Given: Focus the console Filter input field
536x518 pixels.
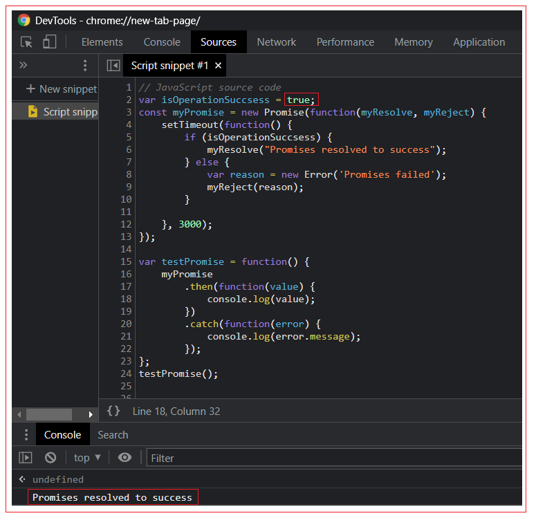Looking at the screenshot, I should (334, 458).
